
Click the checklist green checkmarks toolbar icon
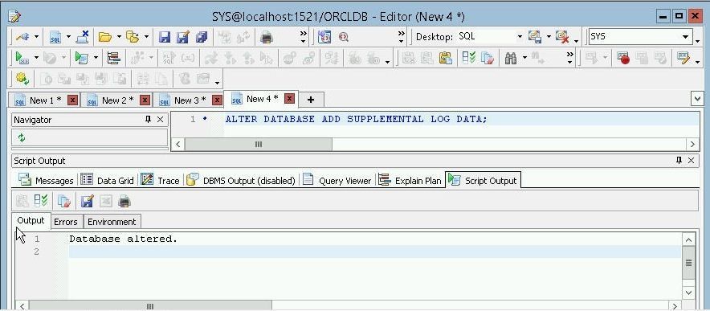click(x=469, y=58)
